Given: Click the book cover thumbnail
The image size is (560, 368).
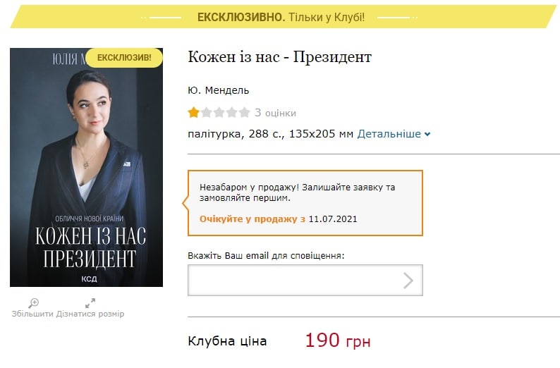Looking at the screenshot, I should point(87,167).
